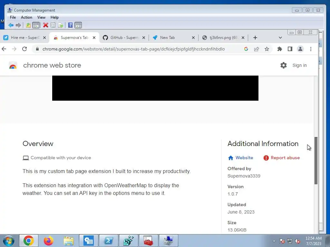Screen dimensions: 330x247
Task: Click the Overview heading
Action: click(38, 144)
